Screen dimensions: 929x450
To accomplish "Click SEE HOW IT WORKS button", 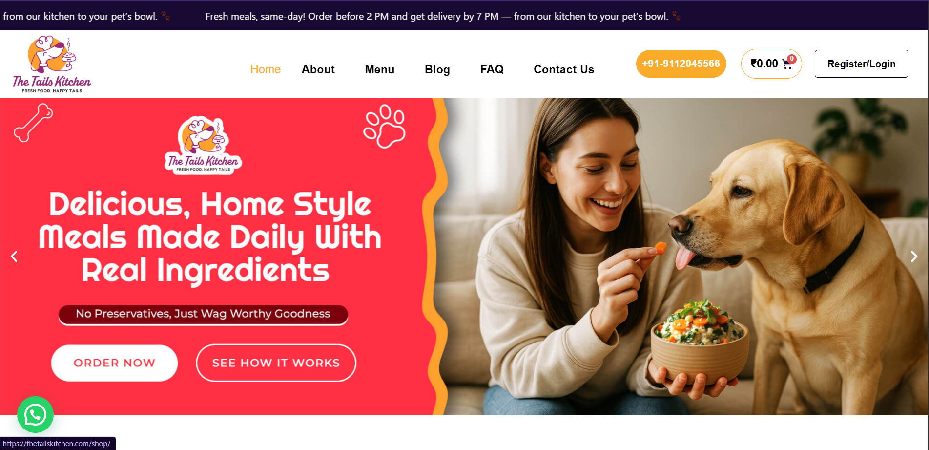I will 276,363.
